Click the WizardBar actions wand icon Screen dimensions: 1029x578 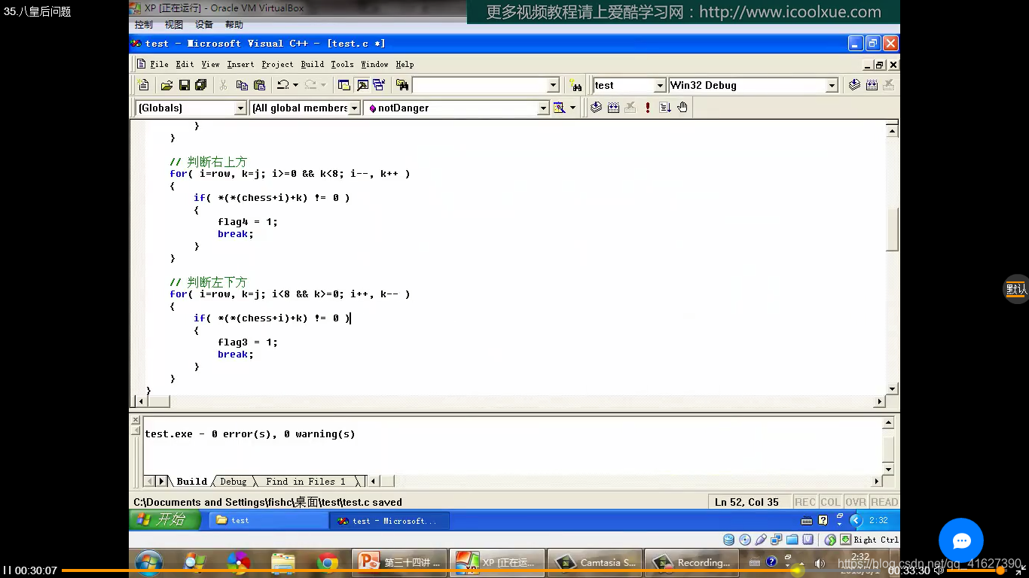[x=559, y=108]
